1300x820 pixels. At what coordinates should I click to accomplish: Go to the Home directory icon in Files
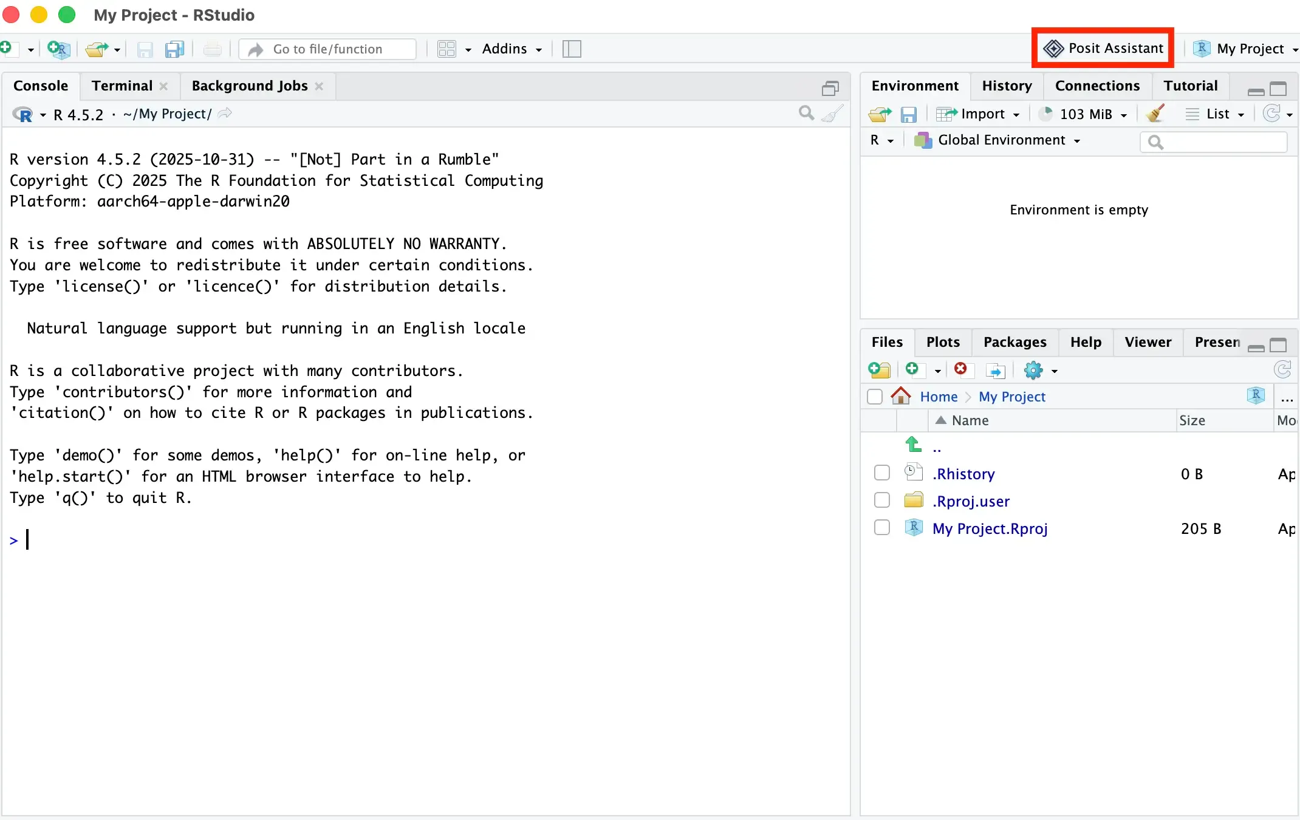[900, 396]
